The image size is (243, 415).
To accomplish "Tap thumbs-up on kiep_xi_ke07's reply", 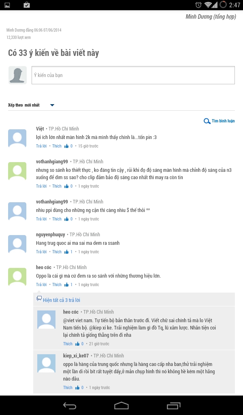I will tap(77, 387).
